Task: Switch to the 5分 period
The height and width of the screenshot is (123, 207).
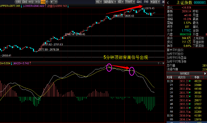Action: click(43, 2)
